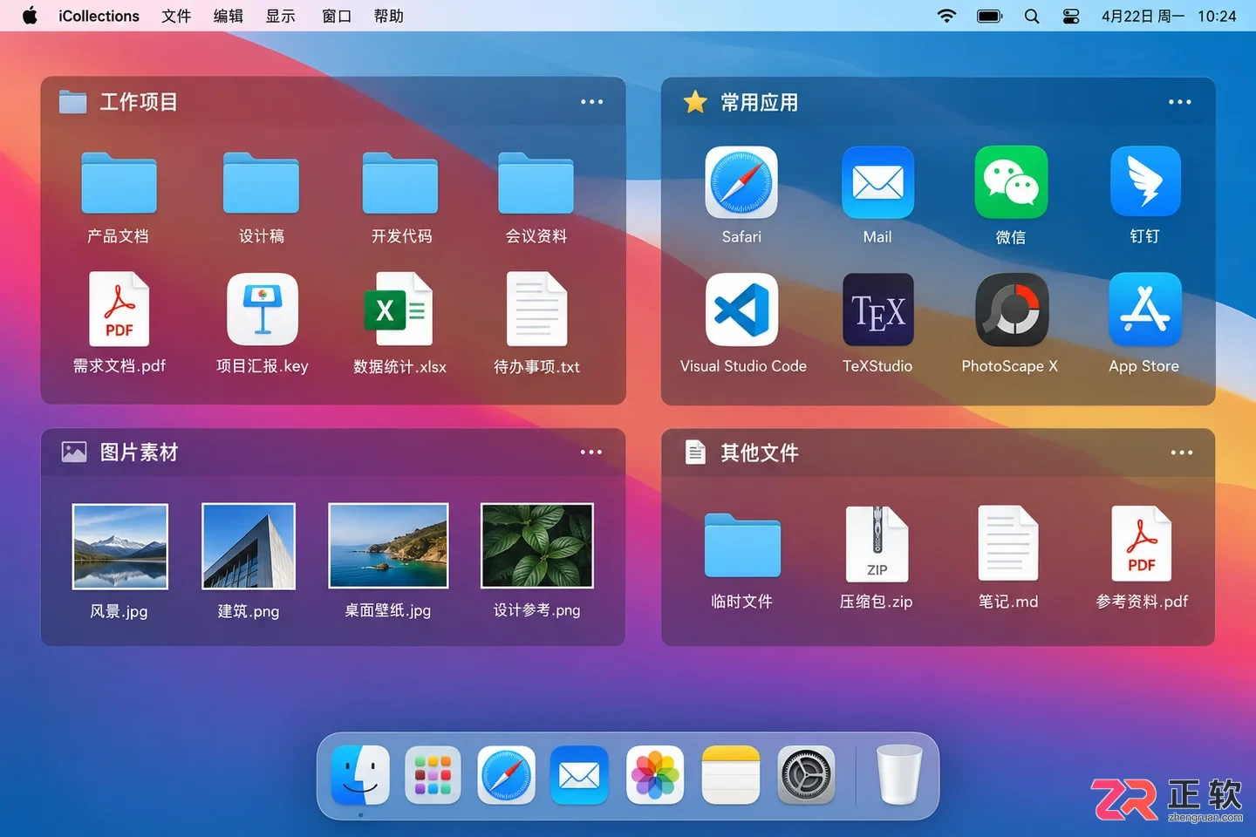Click the star icon of 常用应用
Screen dimensions: 1256x837
[695, 102]
